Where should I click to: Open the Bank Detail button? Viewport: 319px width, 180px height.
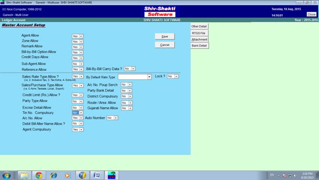click(x=199, y=46)
